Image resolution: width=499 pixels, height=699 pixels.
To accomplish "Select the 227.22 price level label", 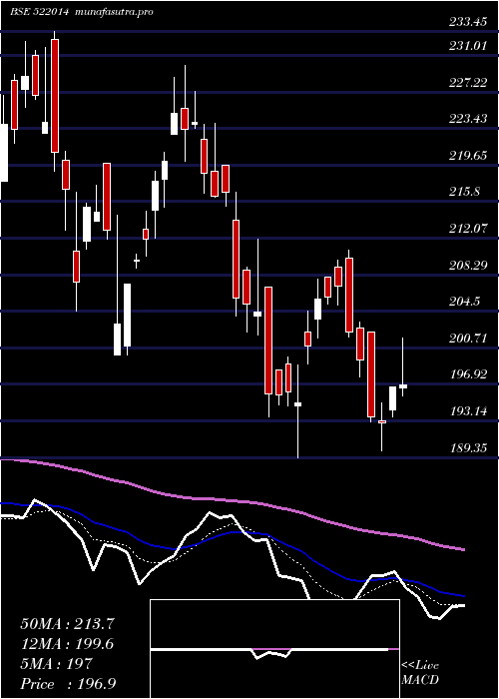I will tap(466, 82).
